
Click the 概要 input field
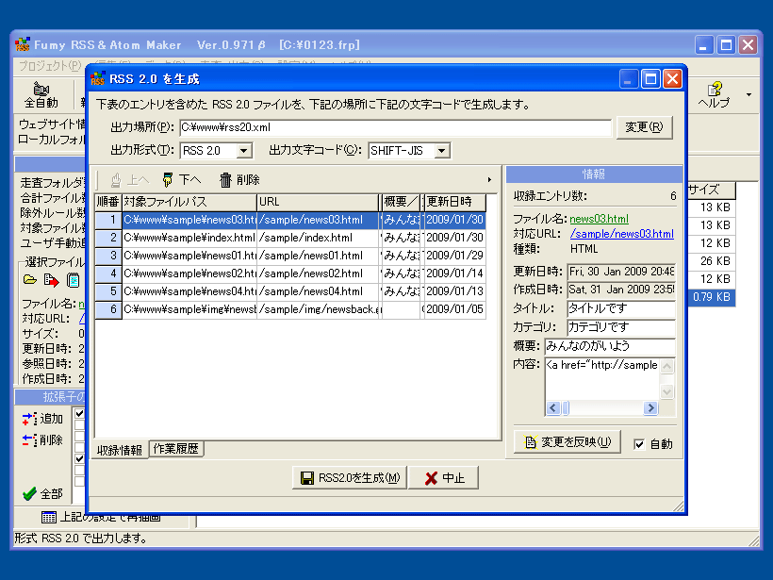click(610, 346)
